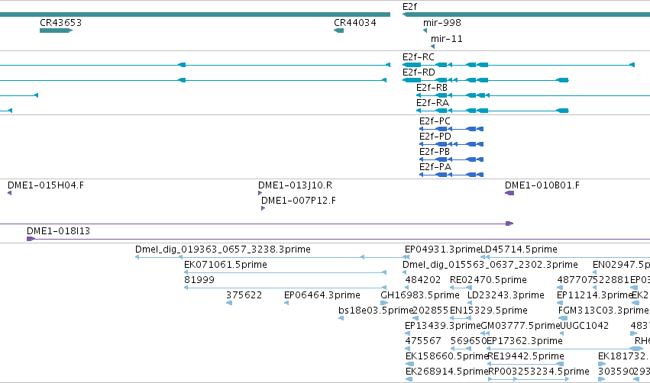
Task: Select the E2f-RD transcript label
Action: coord(419,72)
